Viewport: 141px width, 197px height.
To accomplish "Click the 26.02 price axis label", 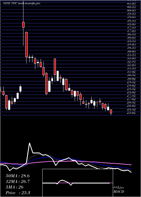I will (x=131, y=106).
